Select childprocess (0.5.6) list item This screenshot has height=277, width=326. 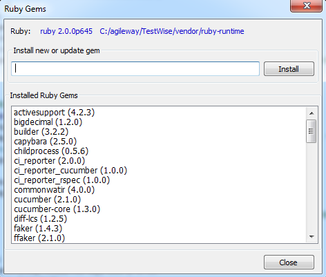pyautogui.click(x=51, y=151)
